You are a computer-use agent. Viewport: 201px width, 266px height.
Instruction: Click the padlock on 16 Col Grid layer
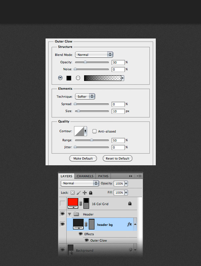[130, 203]
